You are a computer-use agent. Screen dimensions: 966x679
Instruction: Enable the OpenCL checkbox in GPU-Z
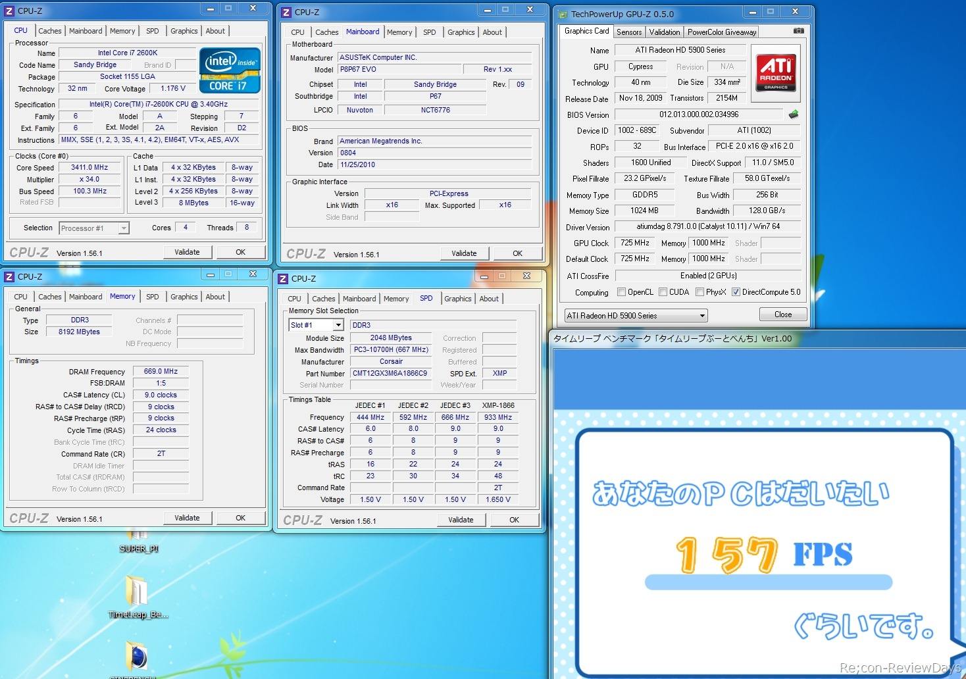tap(622, 292)
